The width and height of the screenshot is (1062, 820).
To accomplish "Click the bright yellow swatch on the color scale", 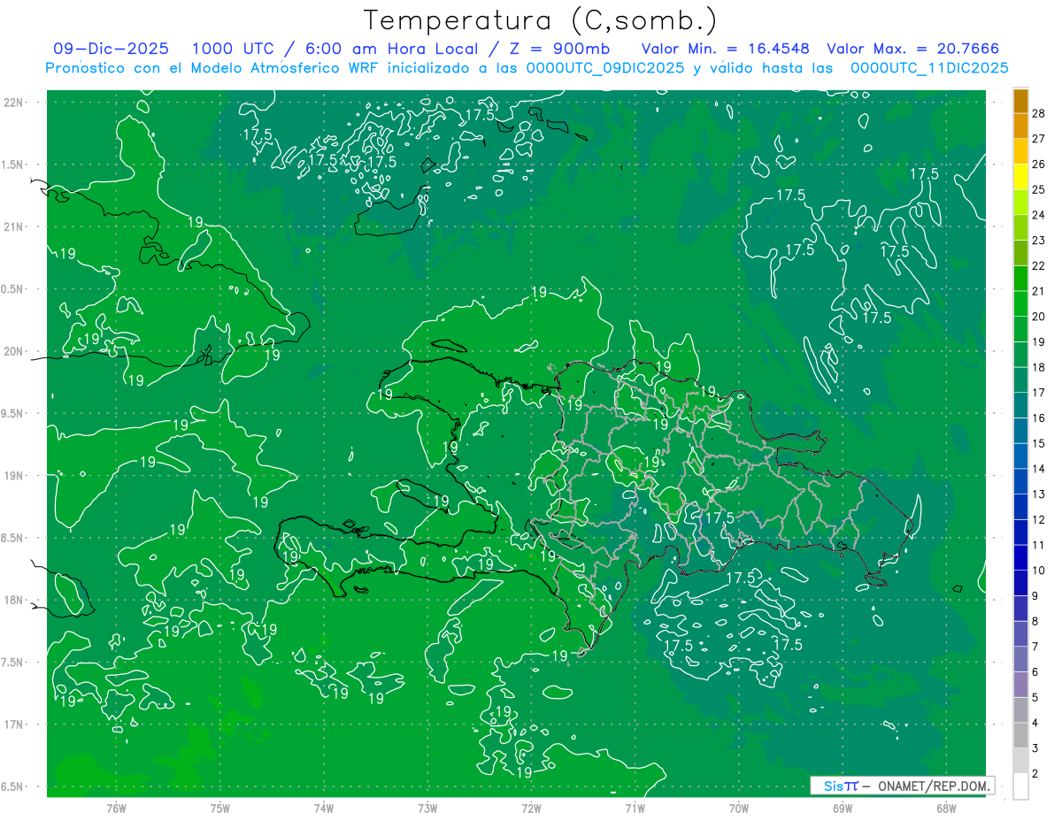I will click(x=1021, y=177).
